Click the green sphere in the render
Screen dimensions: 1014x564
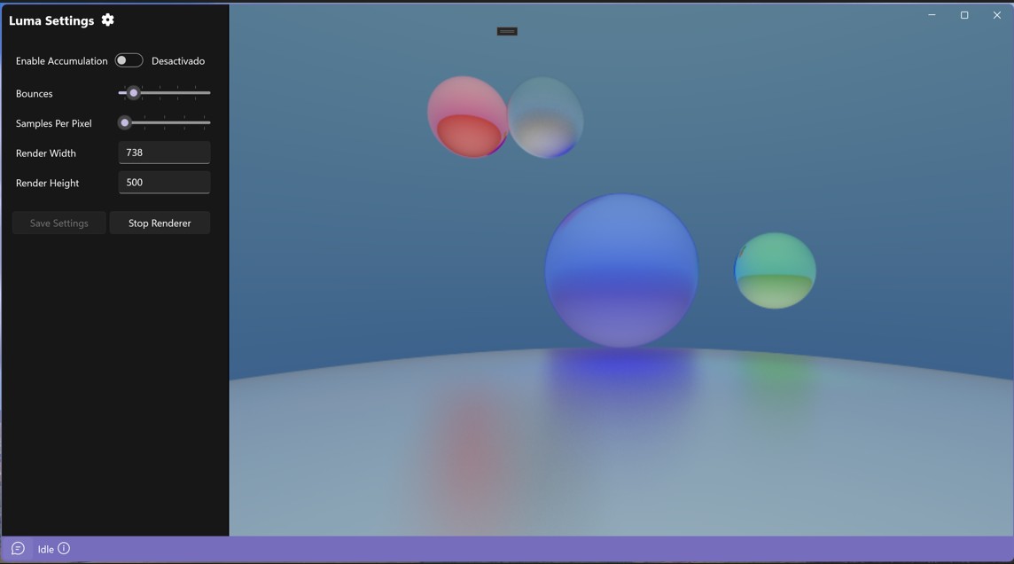(776, 270)
